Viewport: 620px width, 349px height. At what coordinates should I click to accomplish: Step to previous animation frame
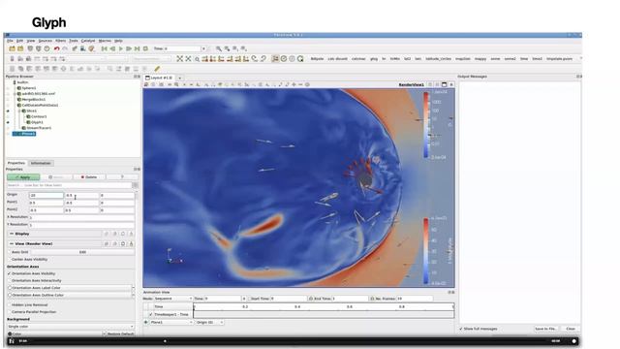(x=112, y=48)
